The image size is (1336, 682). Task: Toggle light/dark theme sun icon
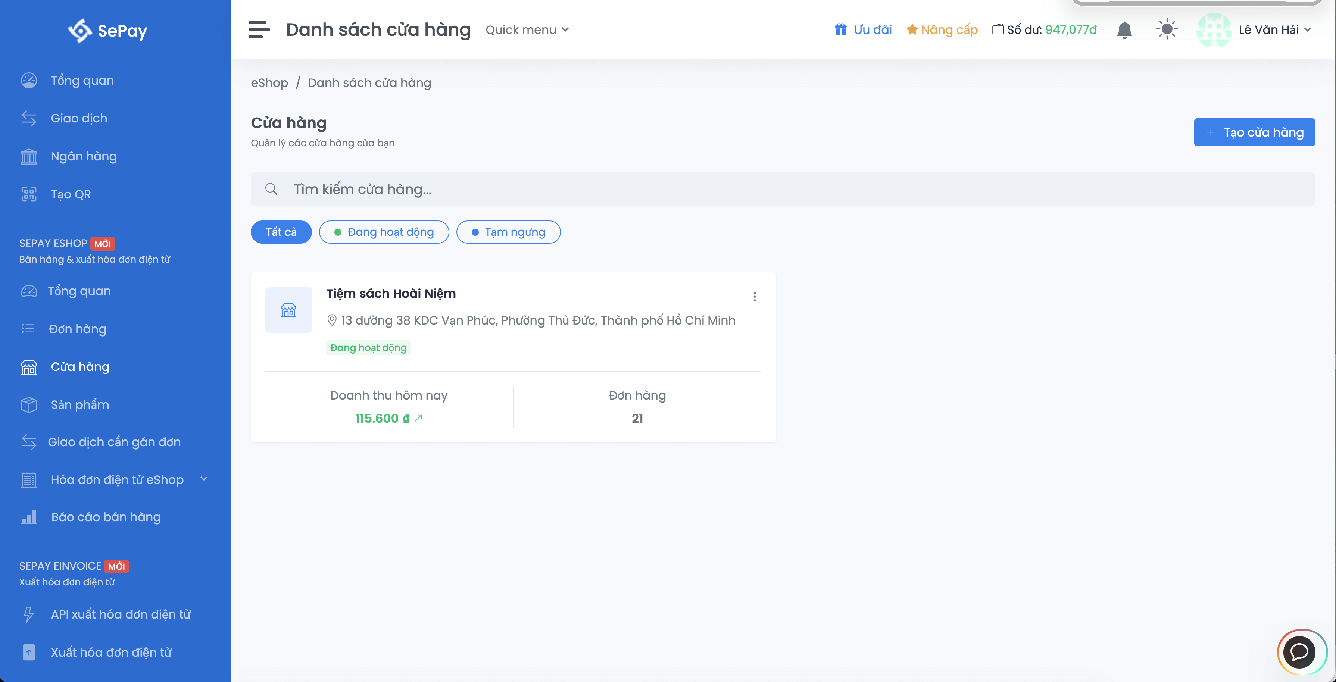1167,29
